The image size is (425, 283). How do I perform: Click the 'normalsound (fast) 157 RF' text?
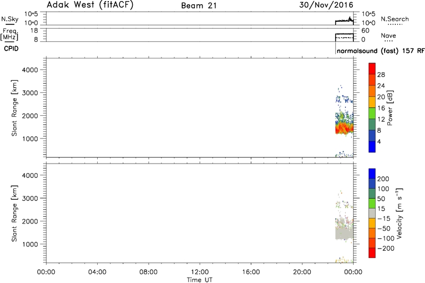tap(381, 51)
